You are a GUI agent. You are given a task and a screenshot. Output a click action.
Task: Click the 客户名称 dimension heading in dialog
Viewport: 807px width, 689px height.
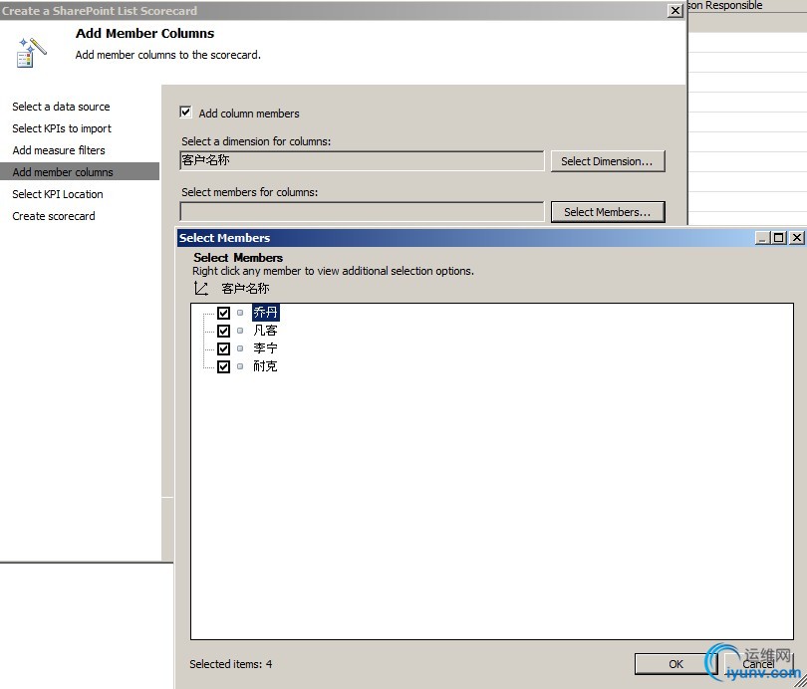pos(245,289)
